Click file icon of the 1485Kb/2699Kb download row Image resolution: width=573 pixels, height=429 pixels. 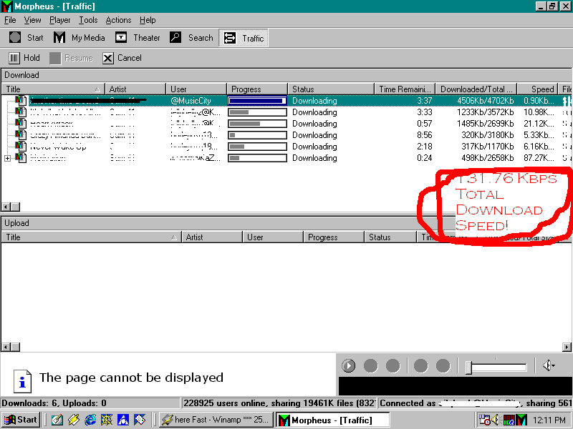[x=21, y=123]
